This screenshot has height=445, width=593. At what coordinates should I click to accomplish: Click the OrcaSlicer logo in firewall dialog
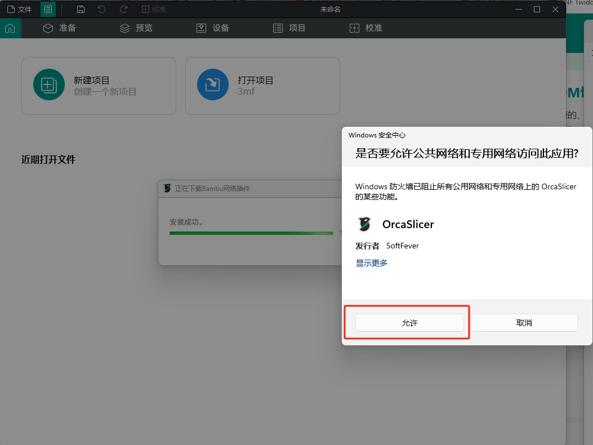pos(364,224)
